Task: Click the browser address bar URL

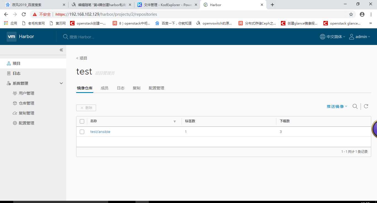Action: (106, 14)
